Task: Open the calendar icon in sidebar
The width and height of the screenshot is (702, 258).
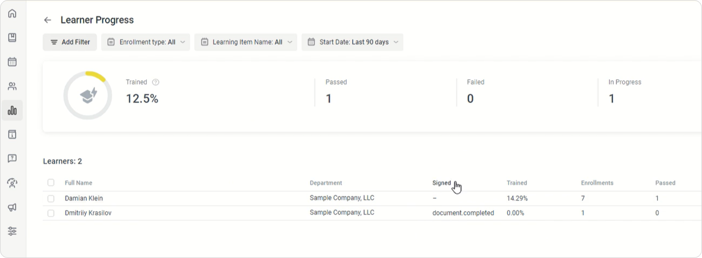Action: pyautogui.click(x=12, y=62)
